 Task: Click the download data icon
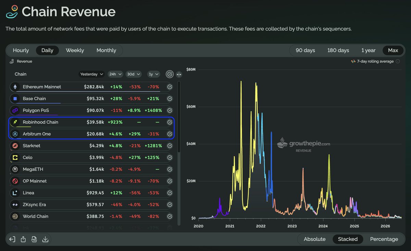45,239
